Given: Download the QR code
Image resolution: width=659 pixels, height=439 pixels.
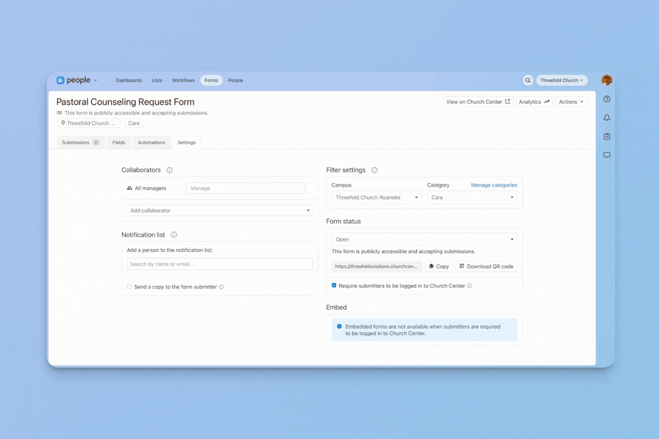Looking at the screenshot, I should pyautogui.click(x=486, y=267).
